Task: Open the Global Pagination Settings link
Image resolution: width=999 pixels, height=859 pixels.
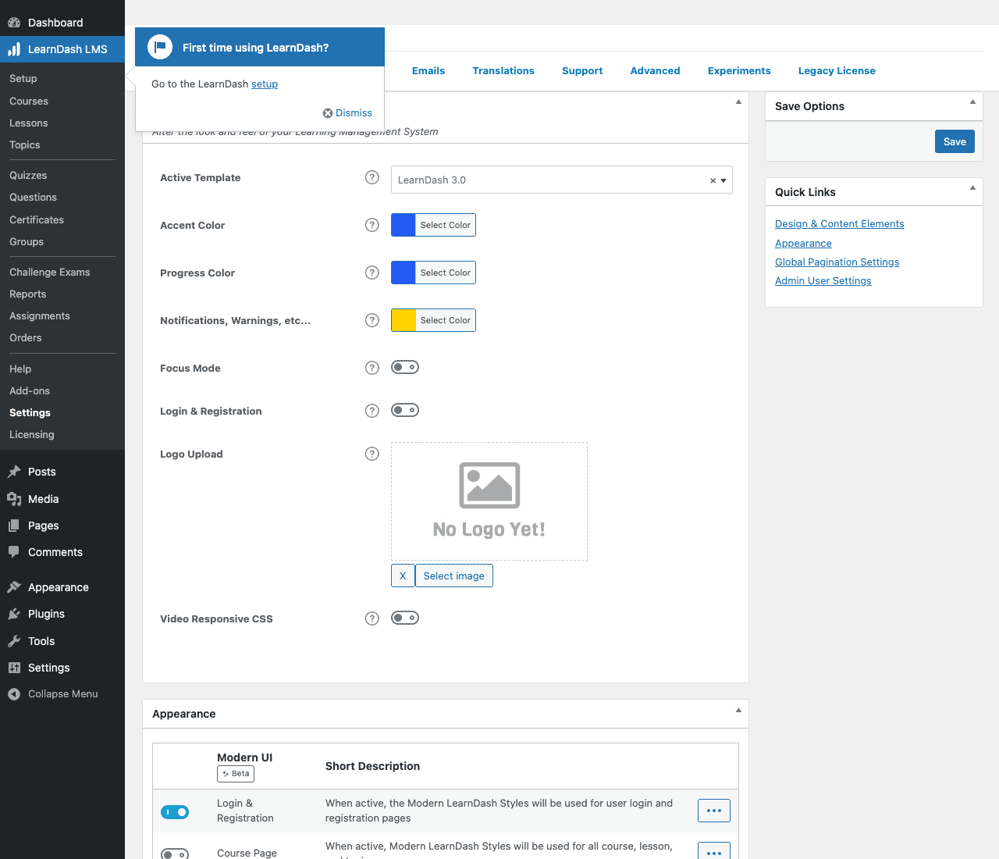Action: (x=837, y=262)
